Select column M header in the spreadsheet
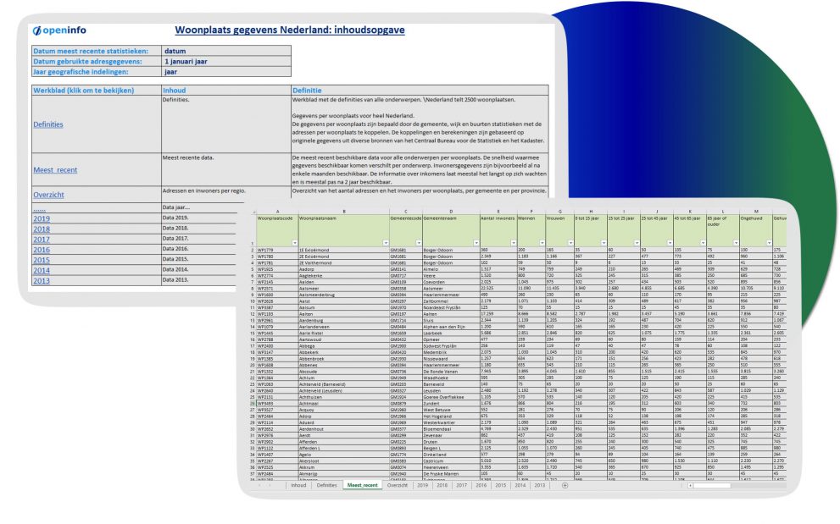The image size is (840, 524). pos(756,212)
